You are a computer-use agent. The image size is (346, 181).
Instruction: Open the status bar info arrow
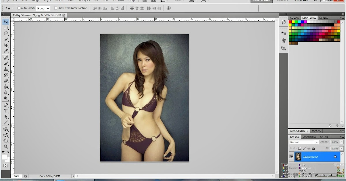coord(73,176)
